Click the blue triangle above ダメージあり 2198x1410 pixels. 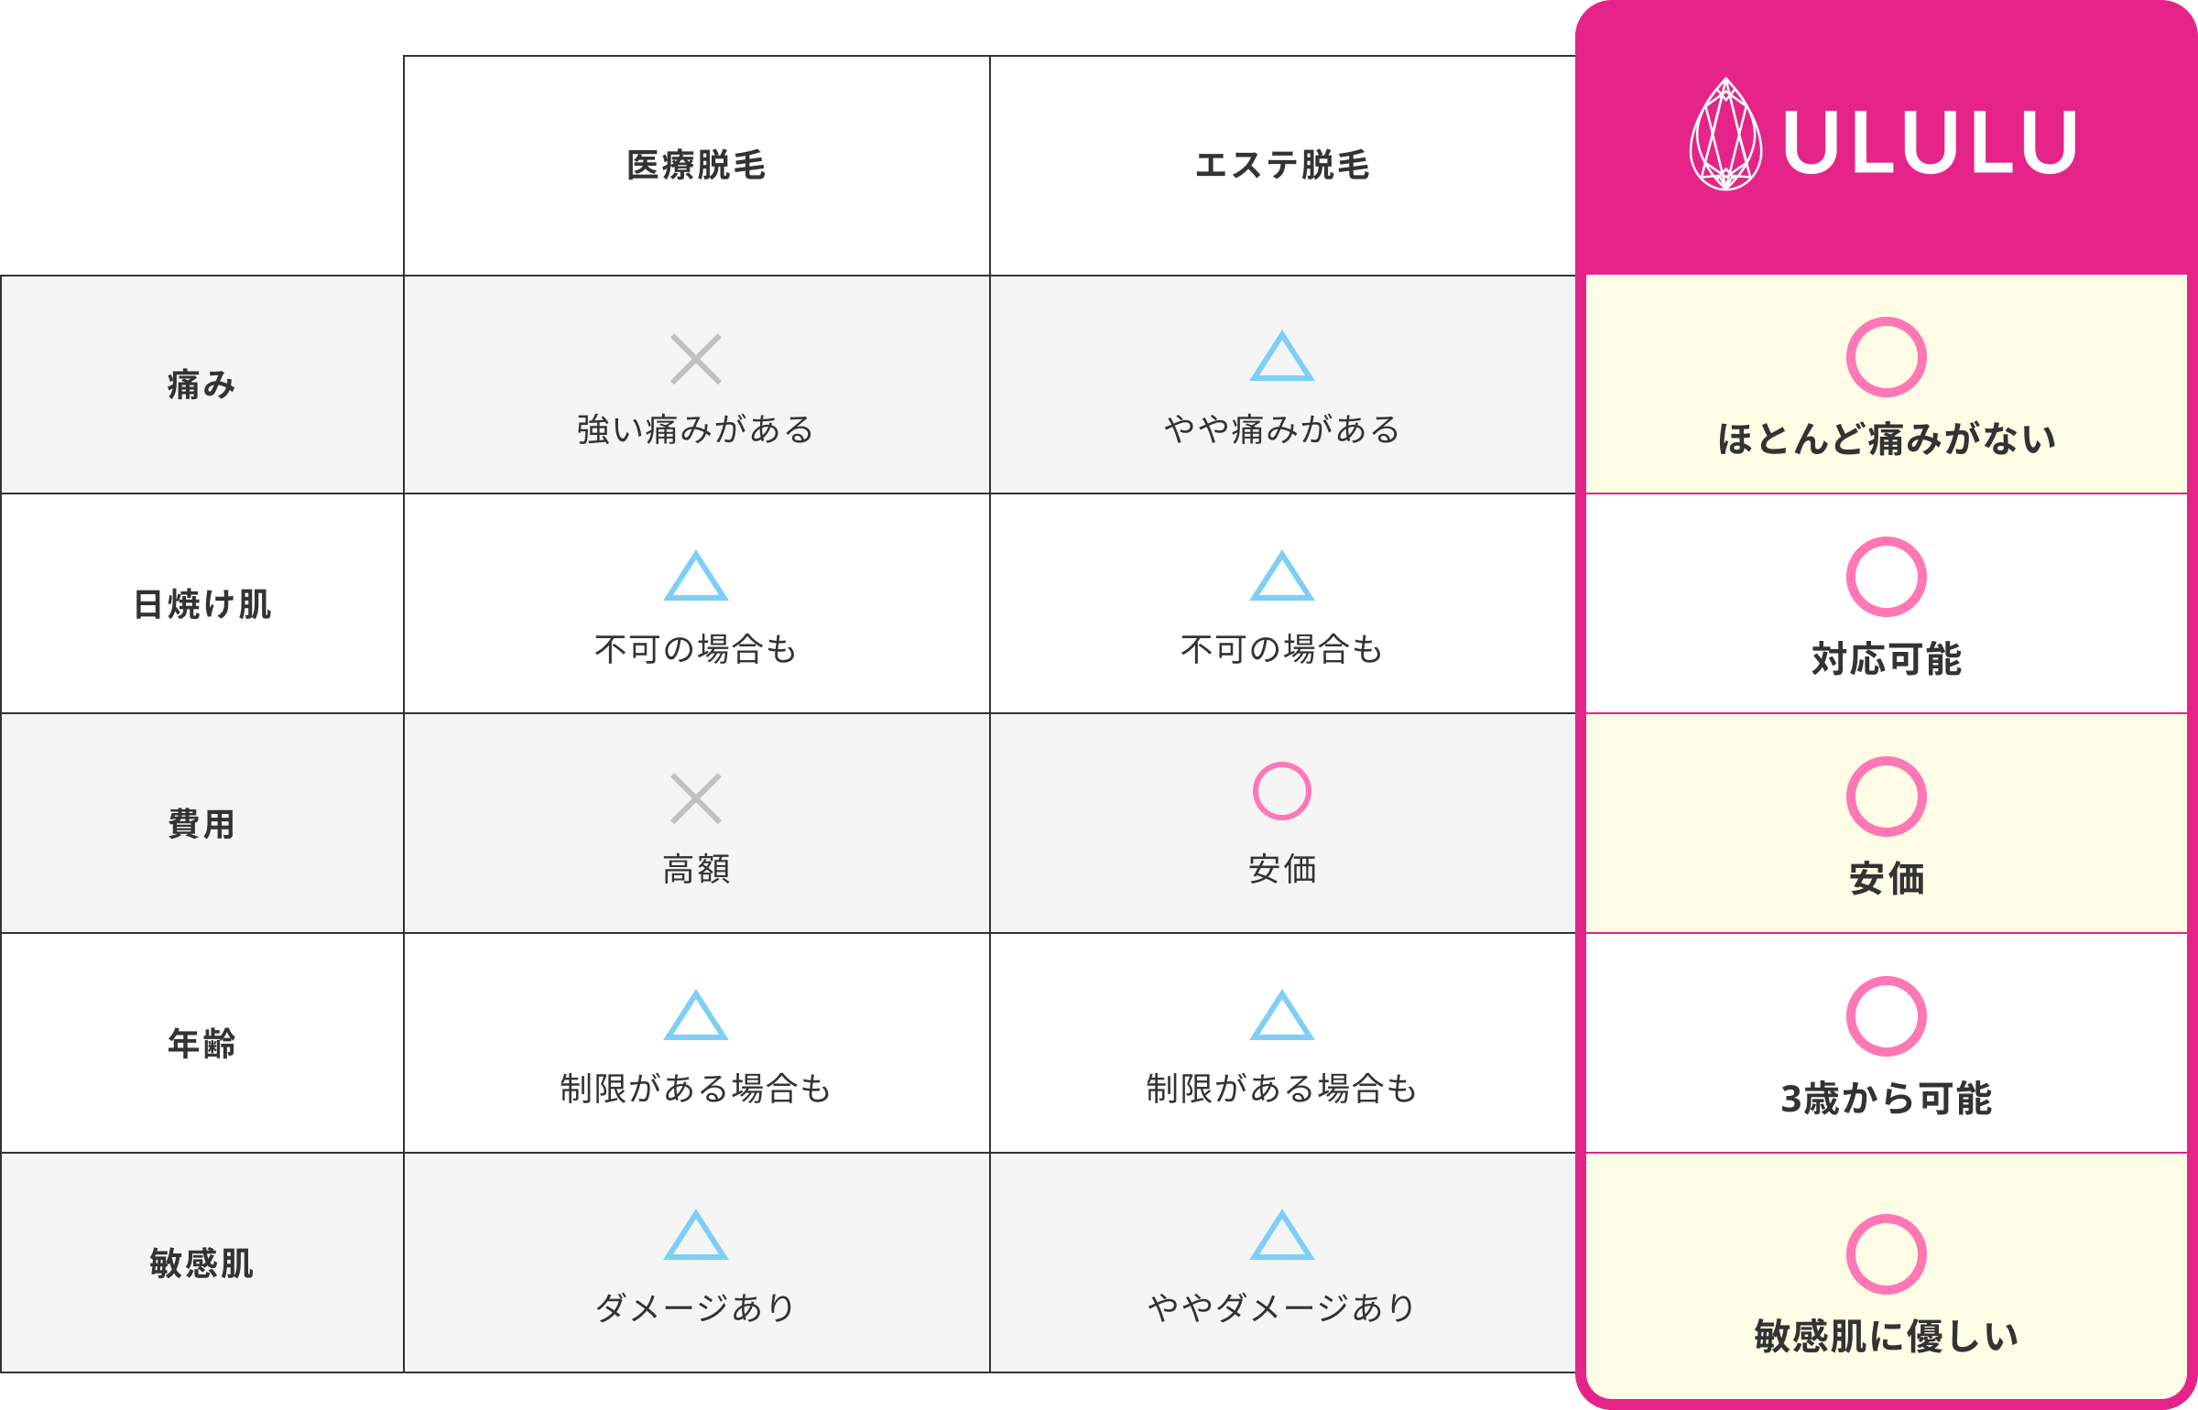click(696, 1235)
